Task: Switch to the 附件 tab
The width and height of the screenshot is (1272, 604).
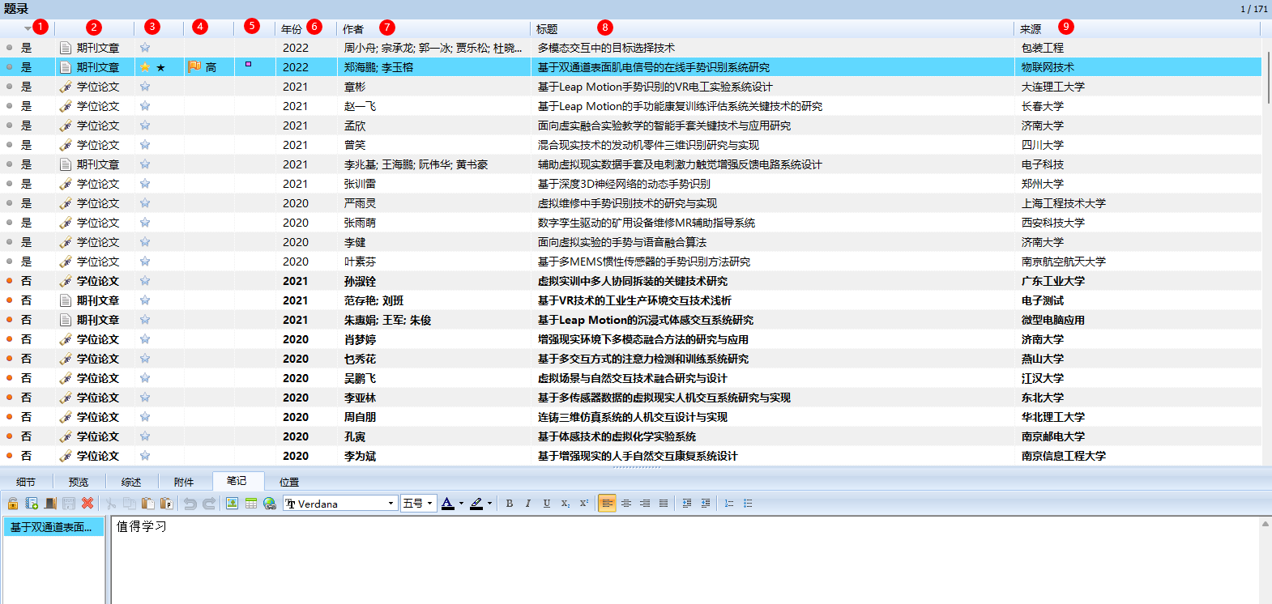Action: 184,482
